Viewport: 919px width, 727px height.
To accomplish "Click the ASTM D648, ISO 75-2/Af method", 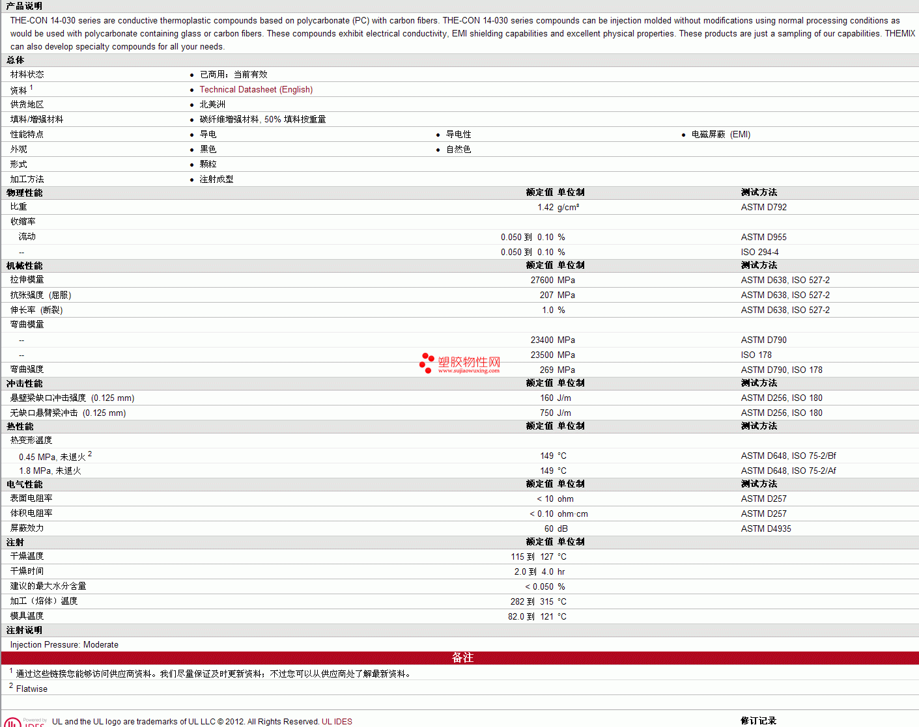I will pos(789,471).
